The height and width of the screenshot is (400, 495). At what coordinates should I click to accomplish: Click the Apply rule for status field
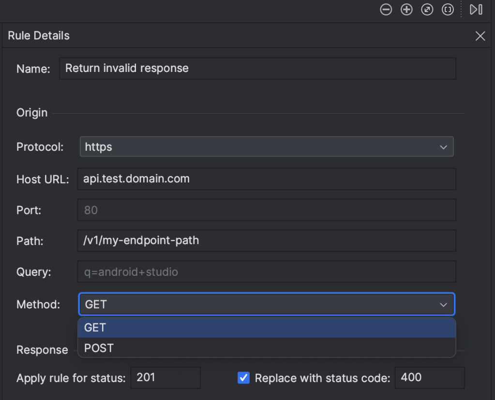(x=165, y=378)
